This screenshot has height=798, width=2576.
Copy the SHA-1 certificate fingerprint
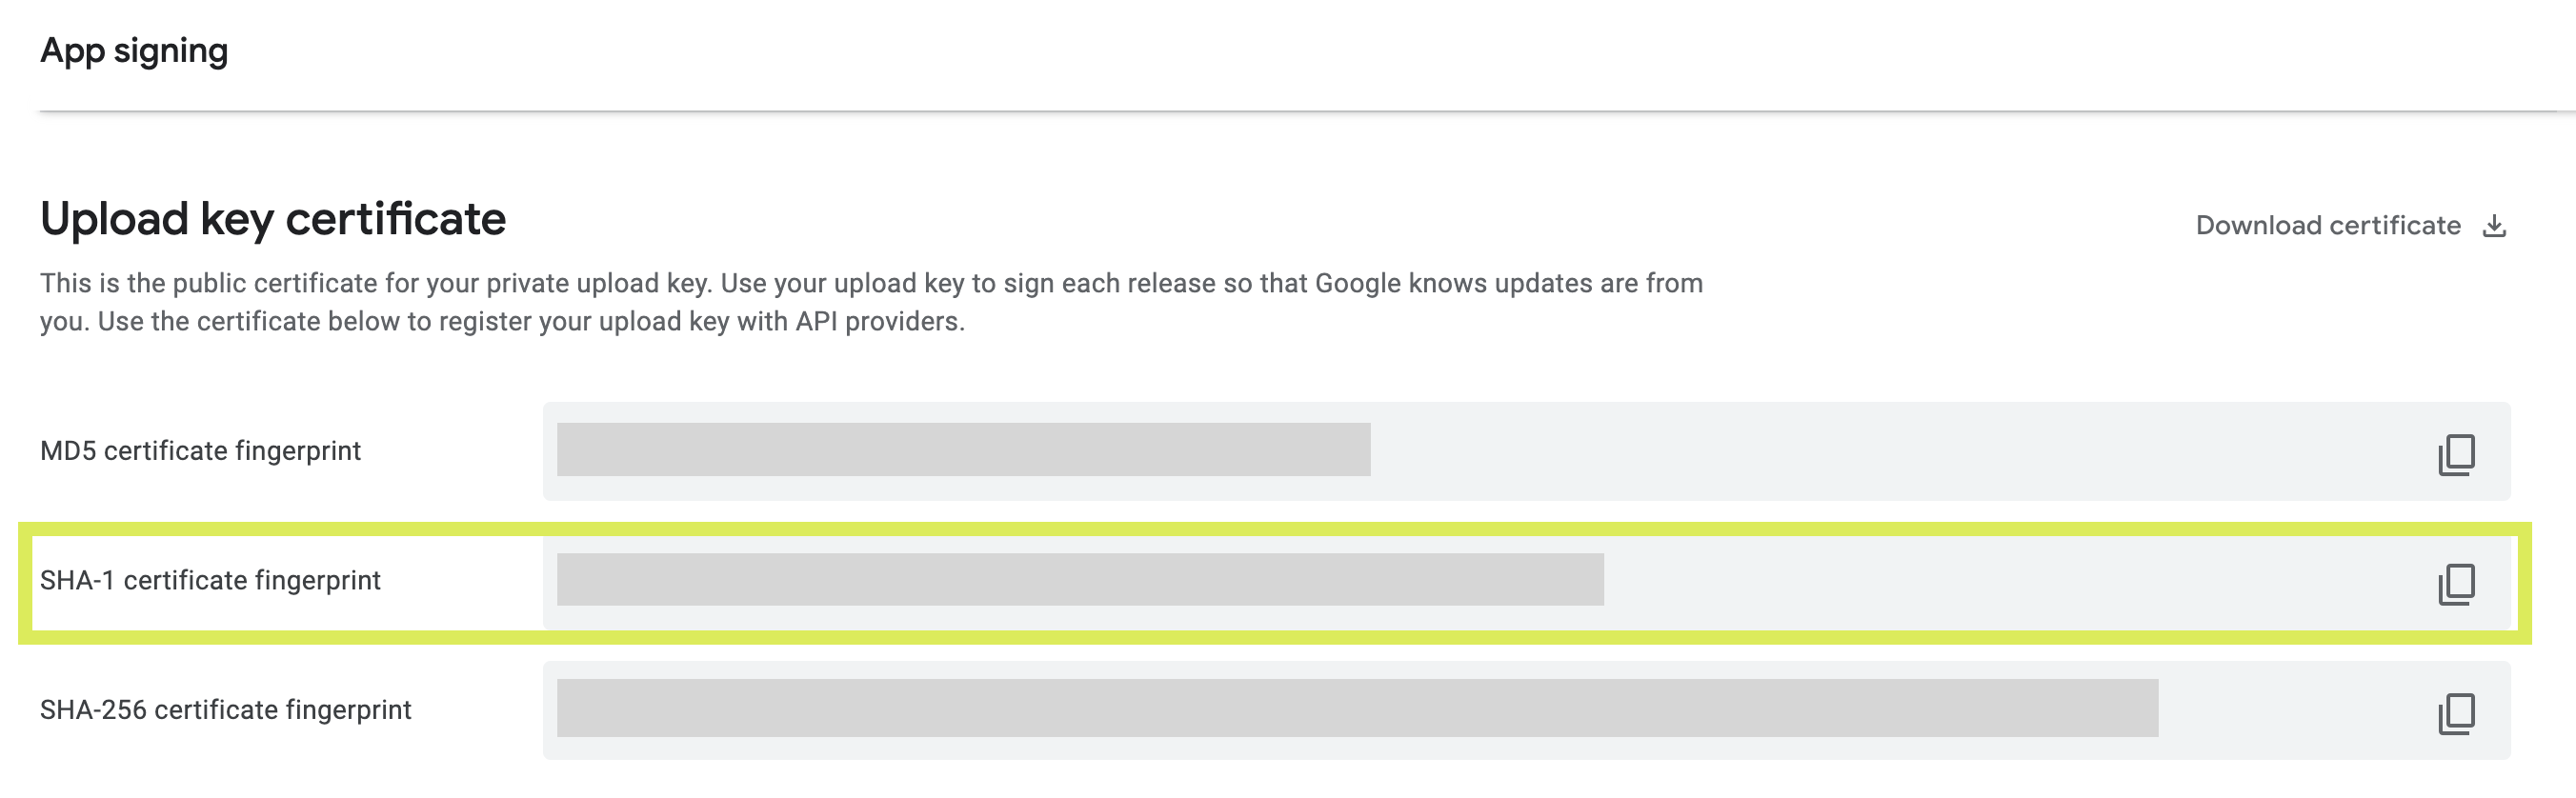pyautogui.click(x=2456, y=584)
